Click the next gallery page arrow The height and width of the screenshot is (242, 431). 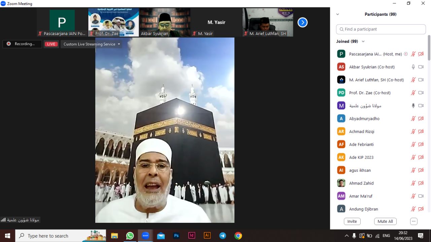point(302,22)
